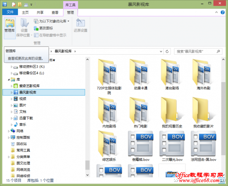Open the address bar history dropdown

click(161, 51)
